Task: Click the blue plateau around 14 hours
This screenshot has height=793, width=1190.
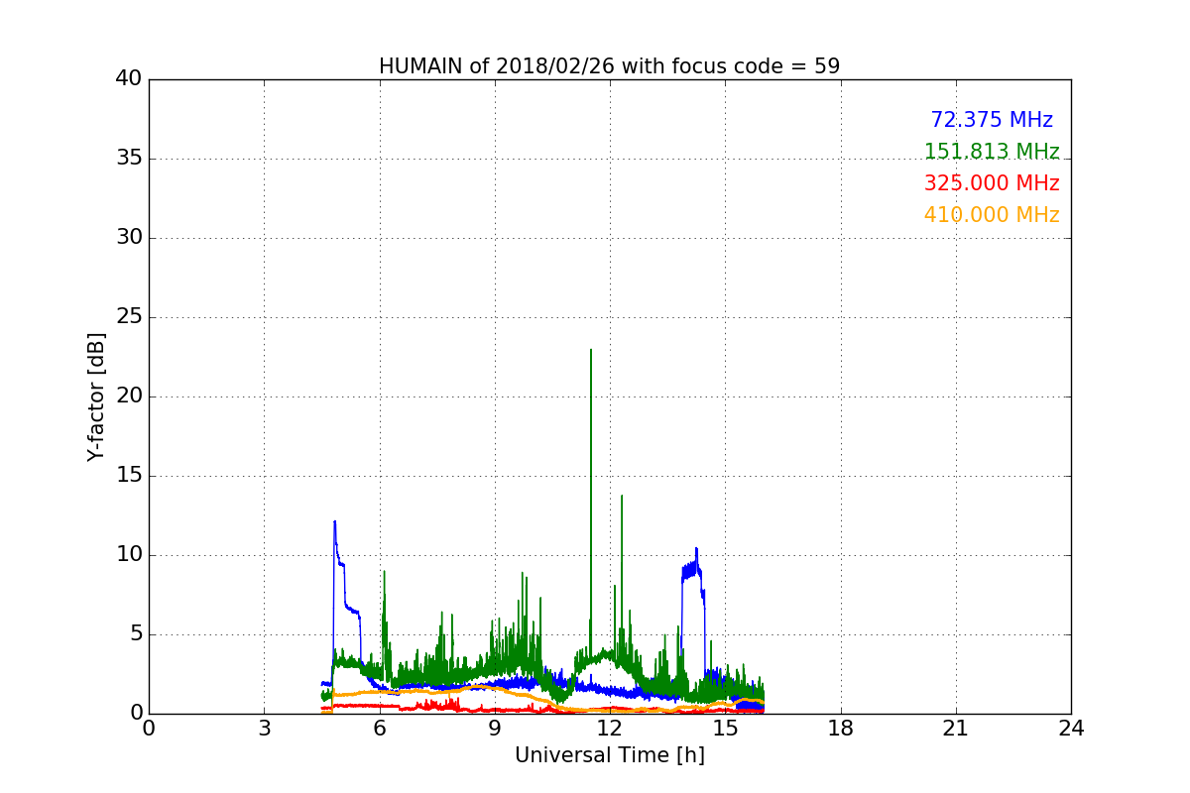Action: pos(691,568)
